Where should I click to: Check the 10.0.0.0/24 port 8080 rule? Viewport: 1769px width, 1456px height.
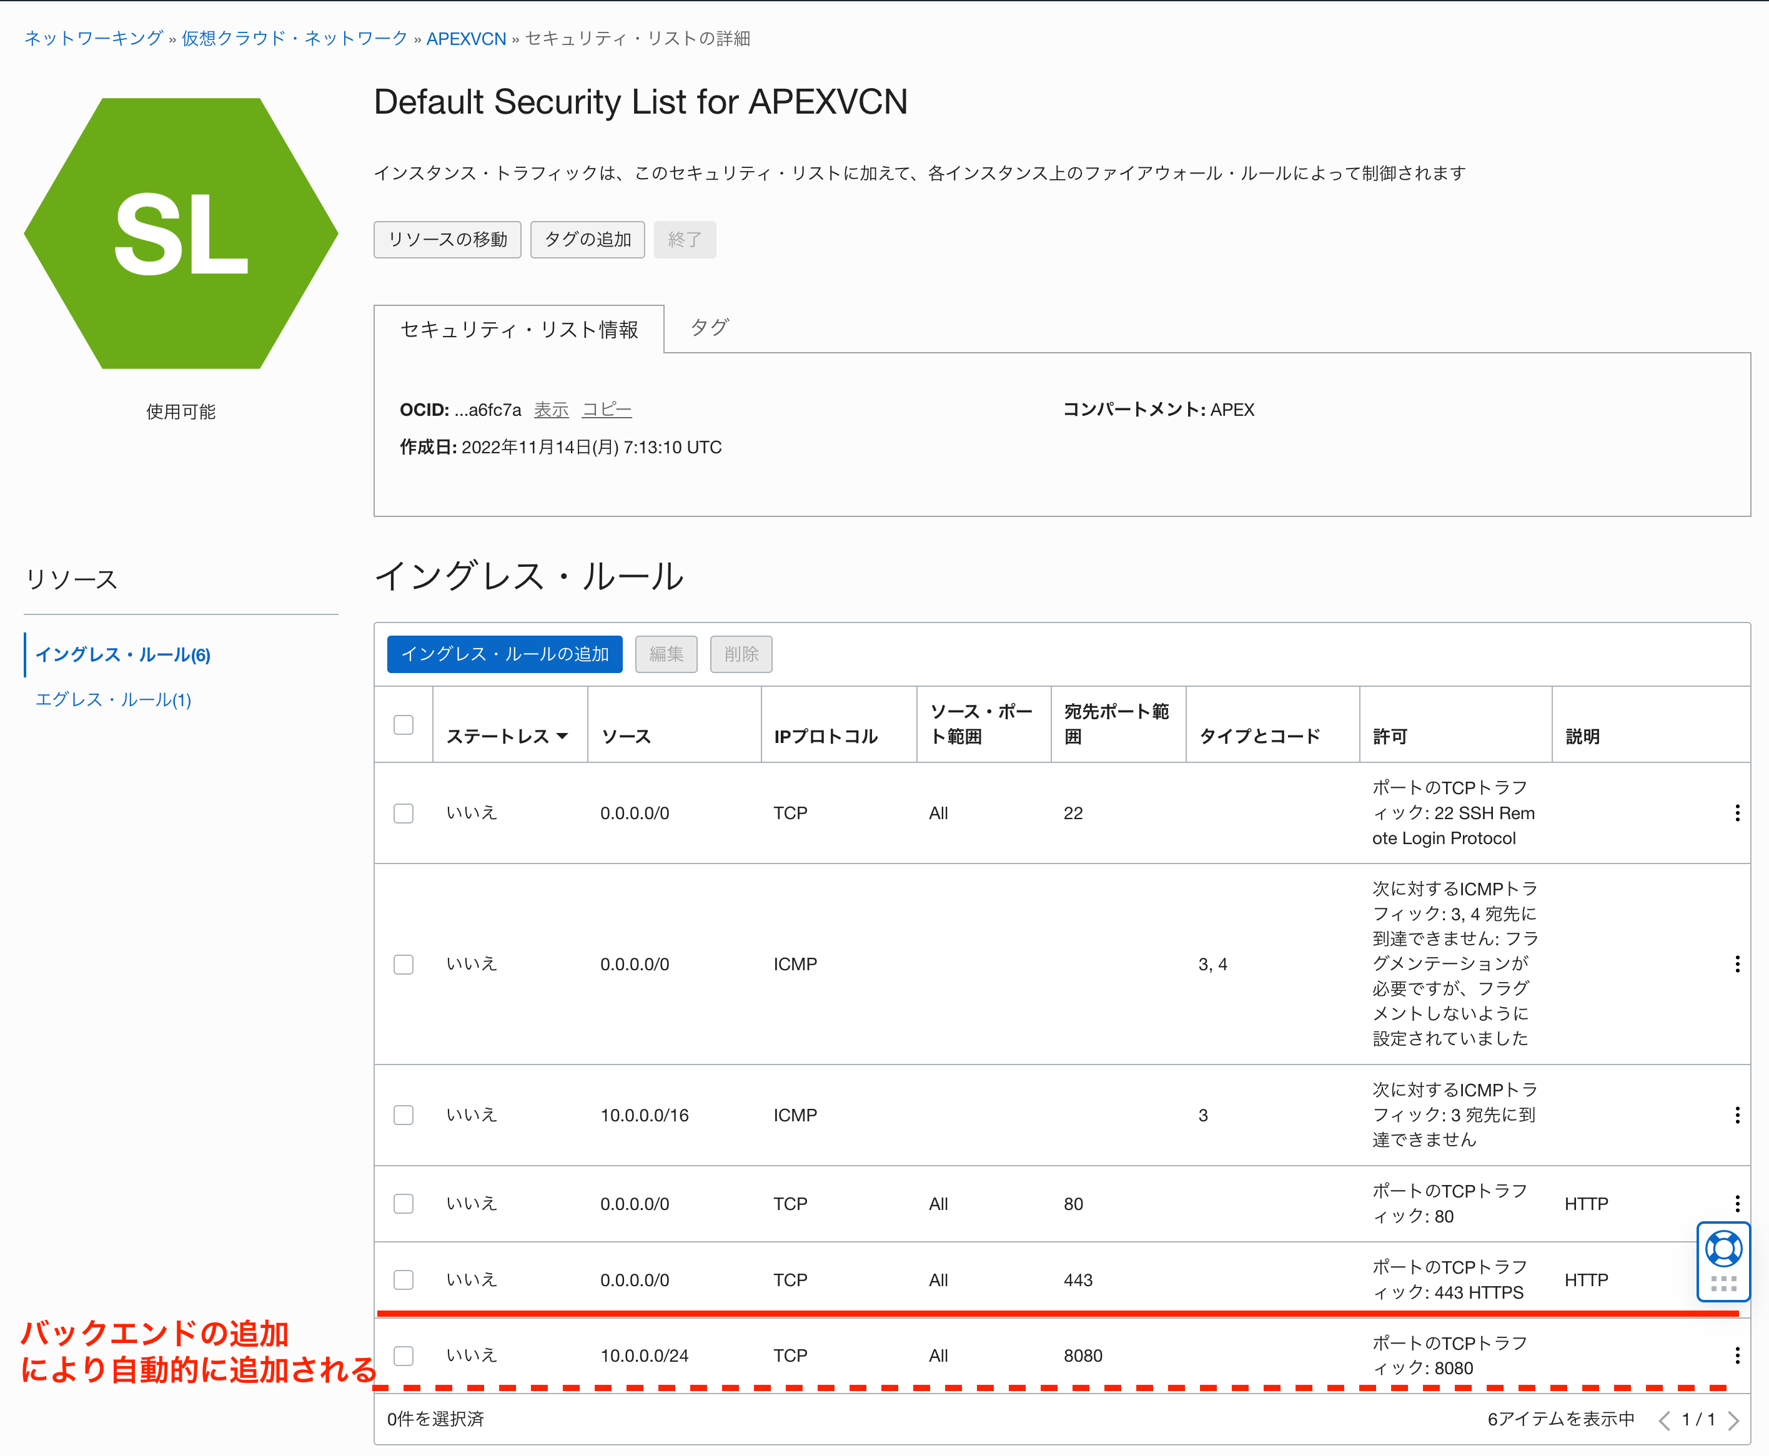click(404, 1355)
